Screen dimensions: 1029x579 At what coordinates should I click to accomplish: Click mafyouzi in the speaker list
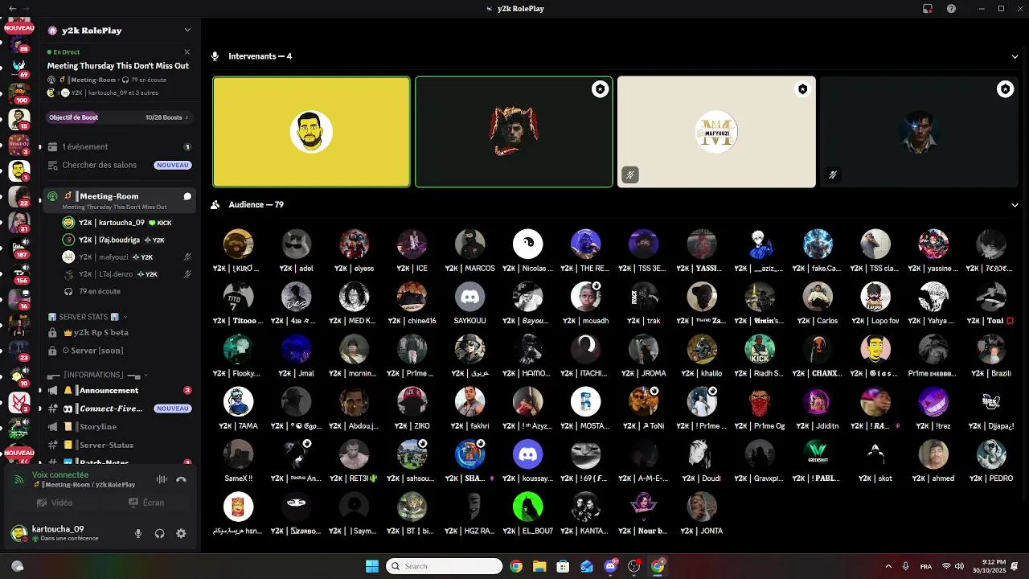point(121,257)
